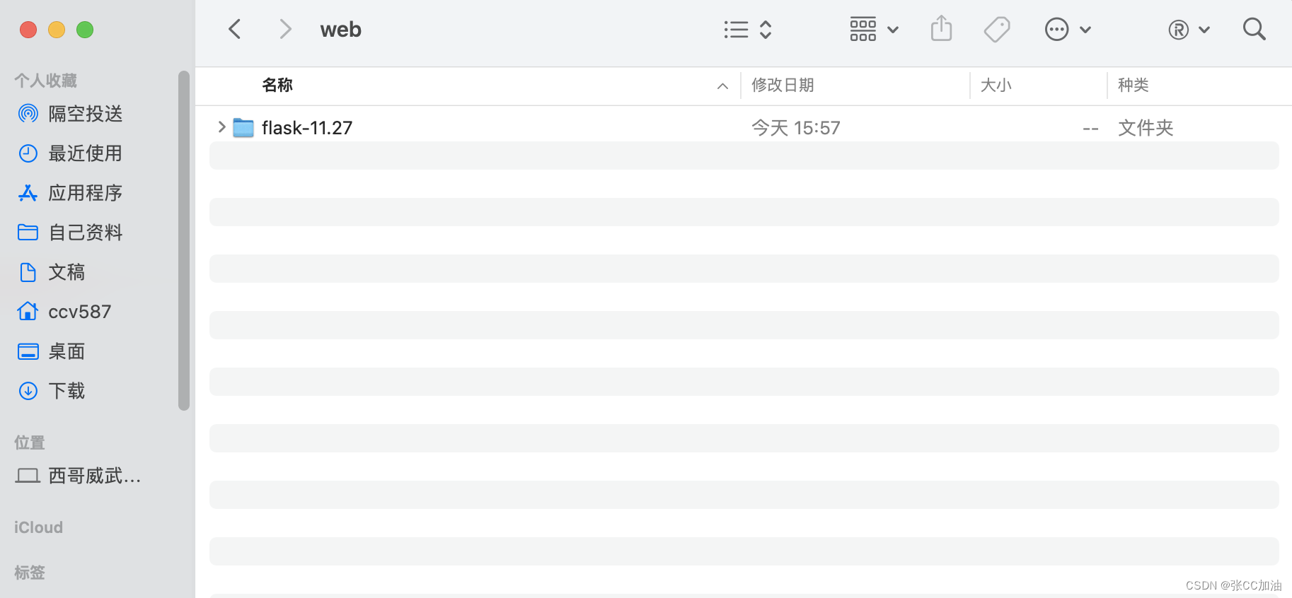Expand the flask-11.27 folder disclosure arrow

click(x=221, y=127)
